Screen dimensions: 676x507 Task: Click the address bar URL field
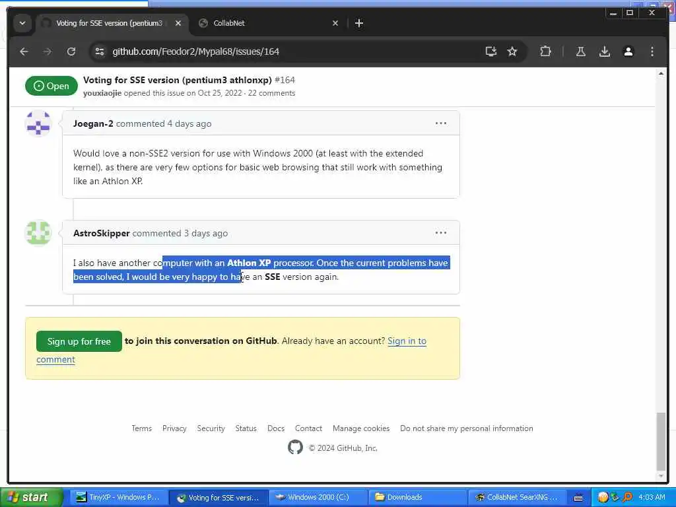(285, 51)
